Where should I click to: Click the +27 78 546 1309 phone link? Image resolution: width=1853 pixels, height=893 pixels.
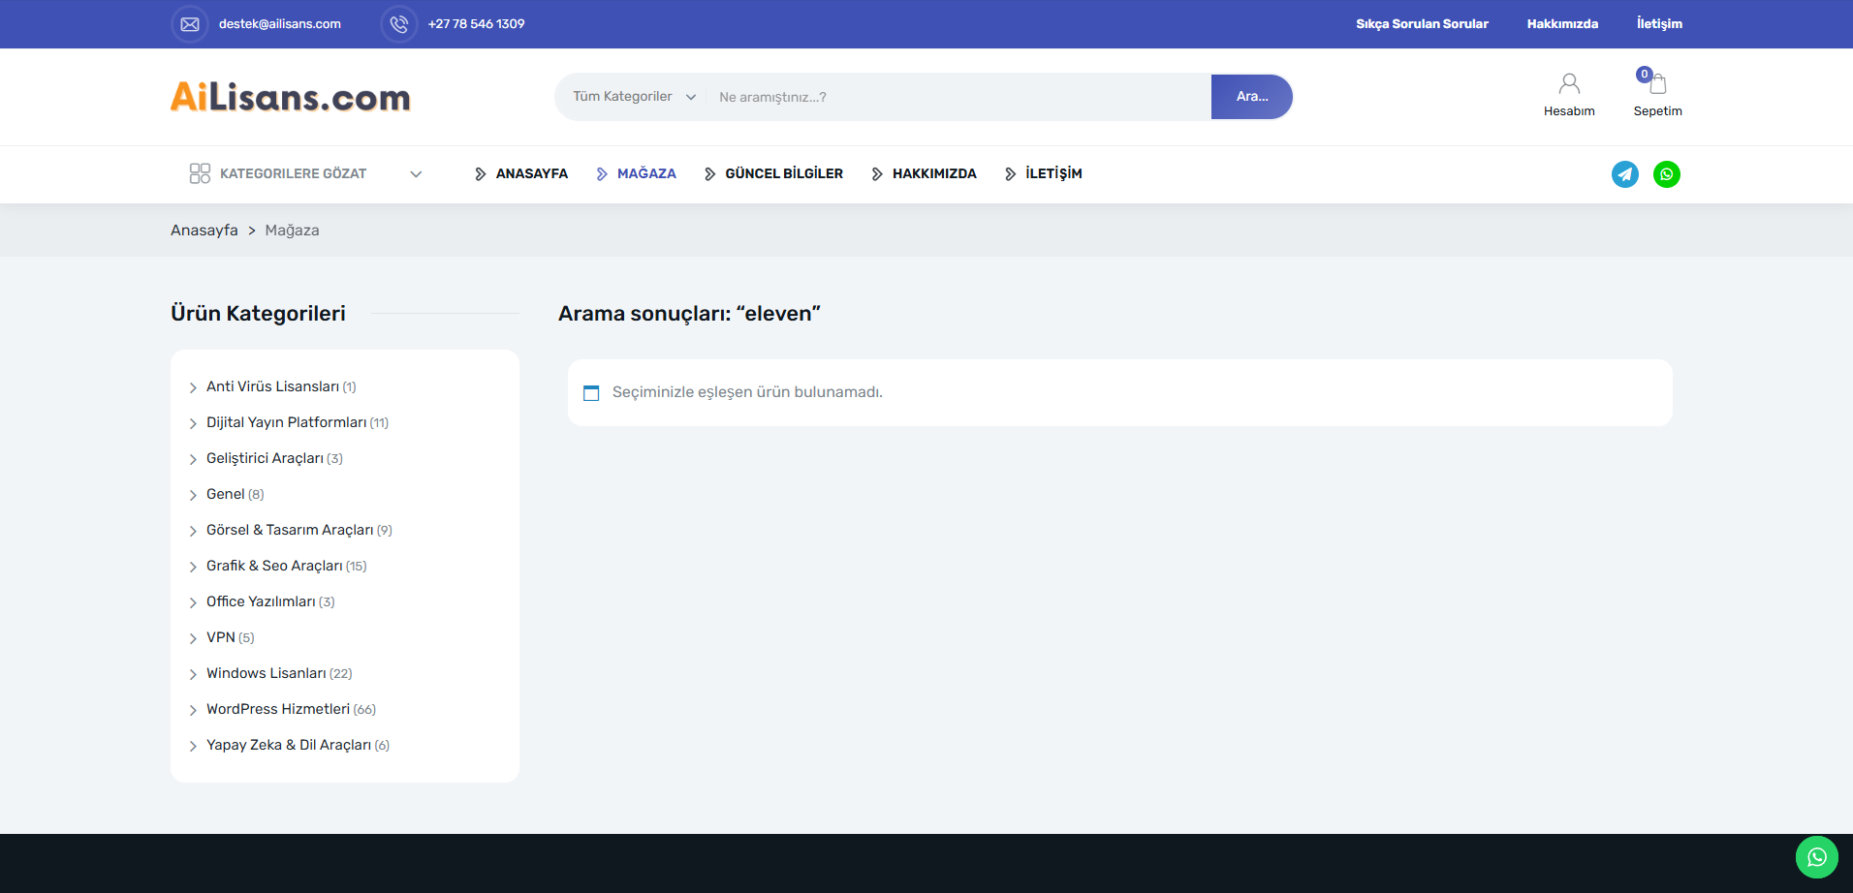coord(476,24)
